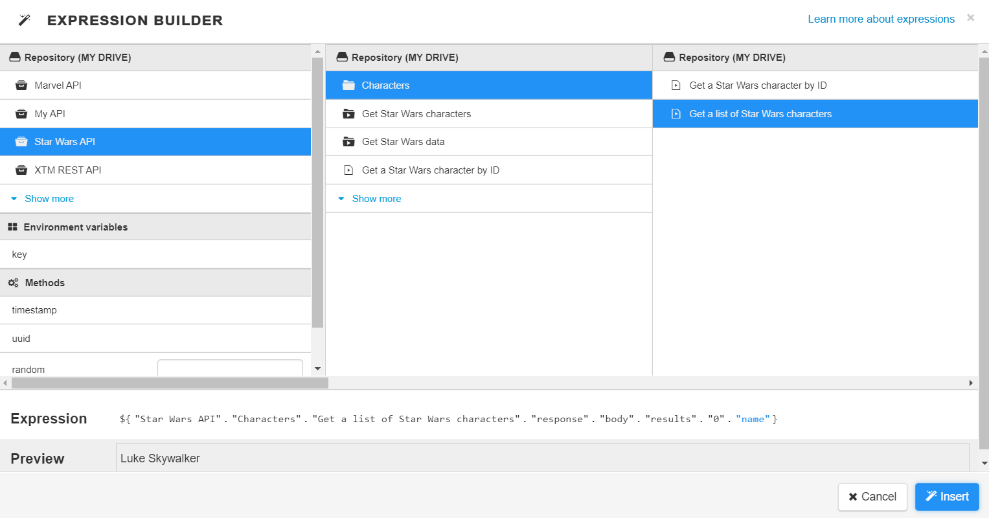The height and width of the screenshot is (518, 989).
Task: Select My API in the repository list
Action: pyautogui.click(x=155, y=114)
